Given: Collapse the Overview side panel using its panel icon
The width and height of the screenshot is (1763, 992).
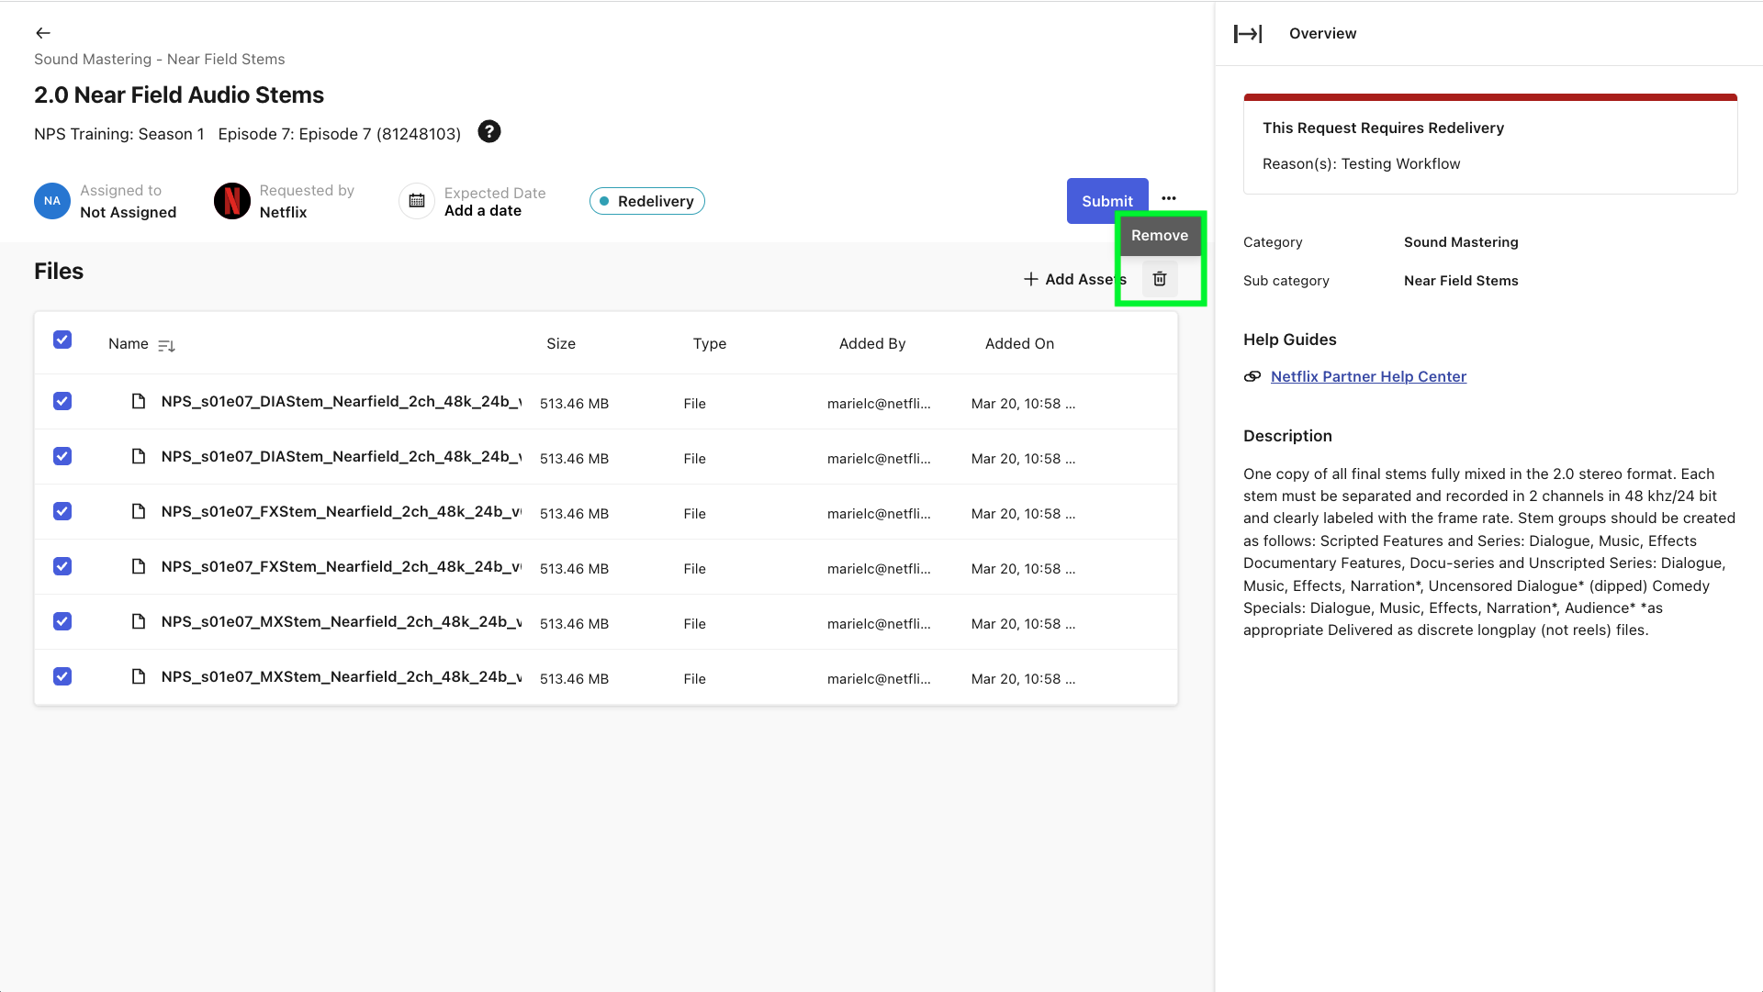Looking at the screenshot, I should tap(1249, 33).
